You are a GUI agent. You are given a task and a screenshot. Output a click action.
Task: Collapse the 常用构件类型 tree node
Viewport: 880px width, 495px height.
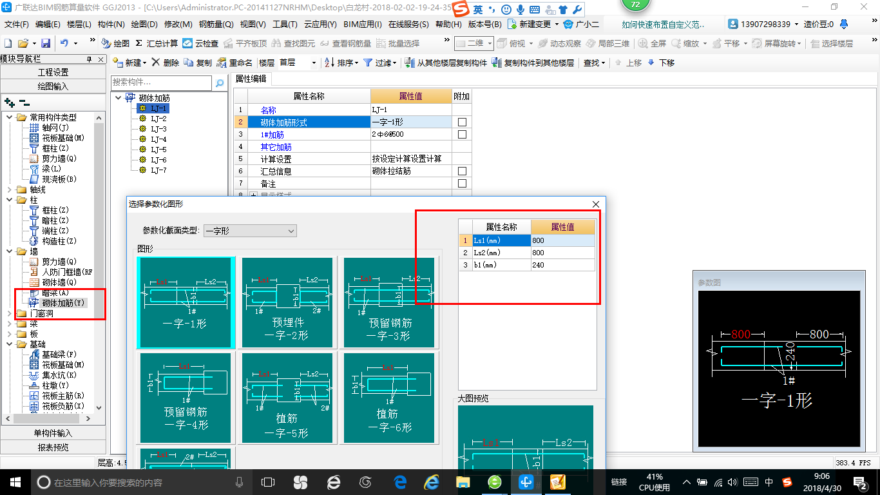click(x=9, y=117)
